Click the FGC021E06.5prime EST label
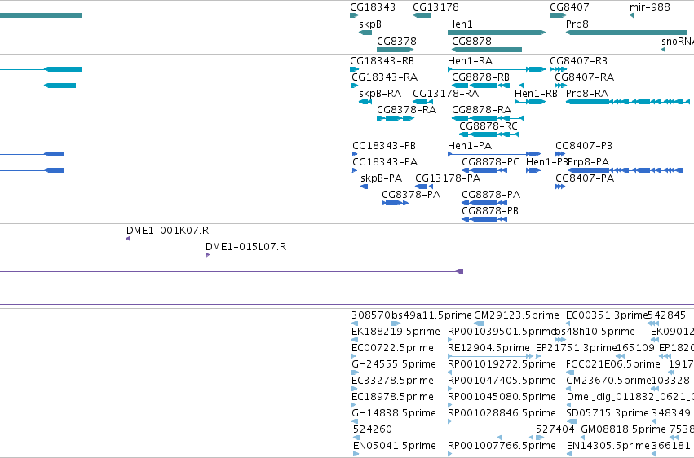694x458 pixels. (613, 364)
